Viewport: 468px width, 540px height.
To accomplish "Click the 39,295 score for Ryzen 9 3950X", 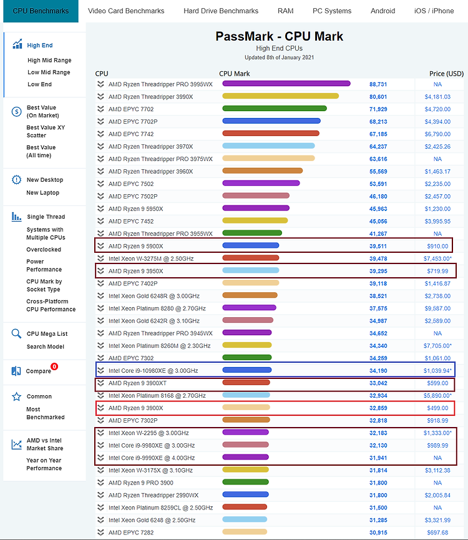I will tap(378, 271).
